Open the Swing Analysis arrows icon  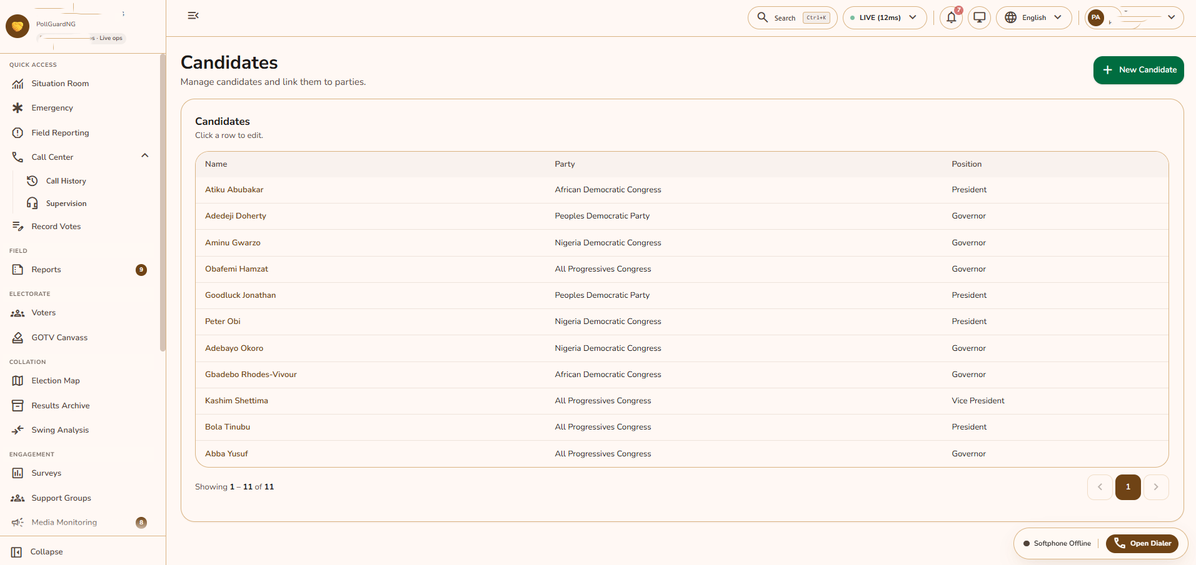(18, 430)
